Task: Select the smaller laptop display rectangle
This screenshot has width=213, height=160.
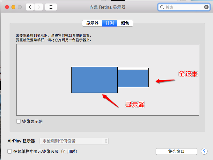Action: coord(133,79)
